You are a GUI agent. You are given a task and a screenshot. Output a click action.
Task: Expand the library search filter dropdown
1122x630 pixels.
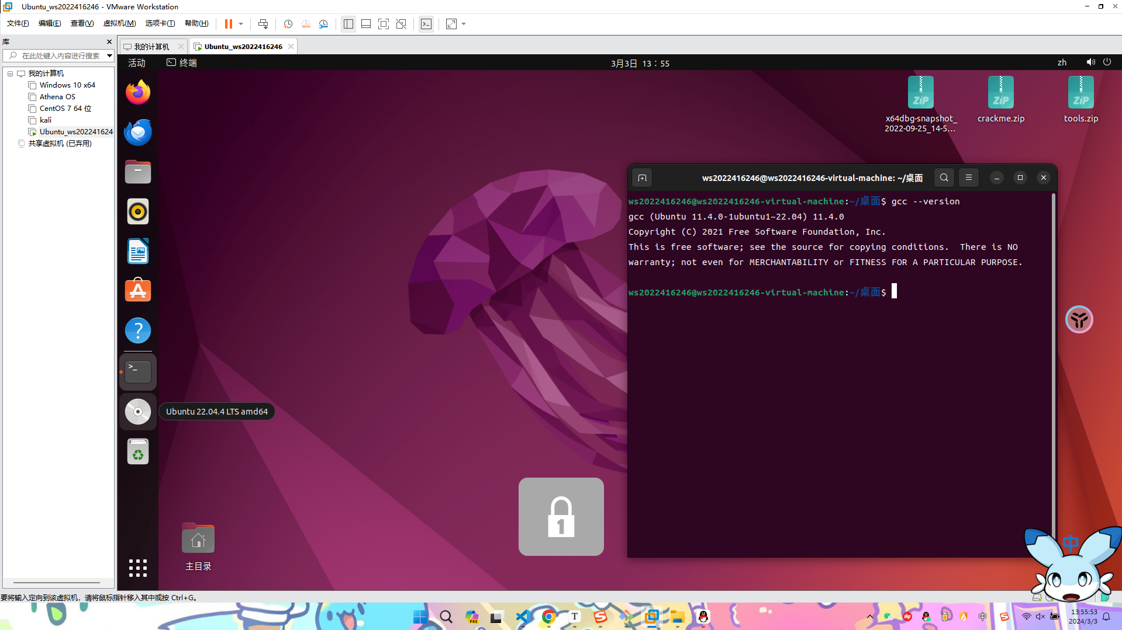click(109, 56)
